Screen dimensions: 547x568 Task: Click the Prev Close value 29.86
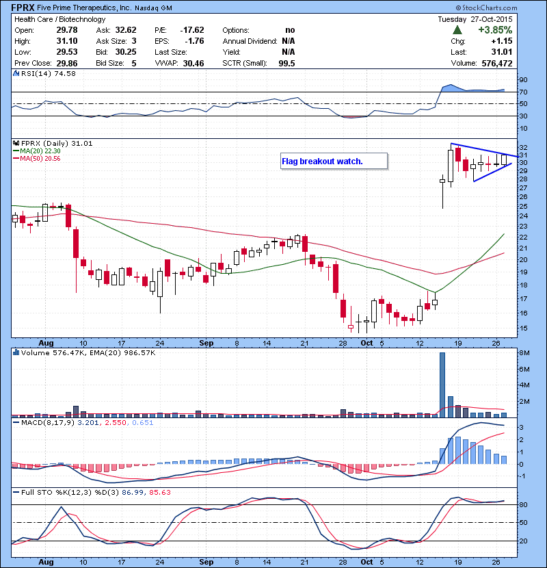pos(67,63)
